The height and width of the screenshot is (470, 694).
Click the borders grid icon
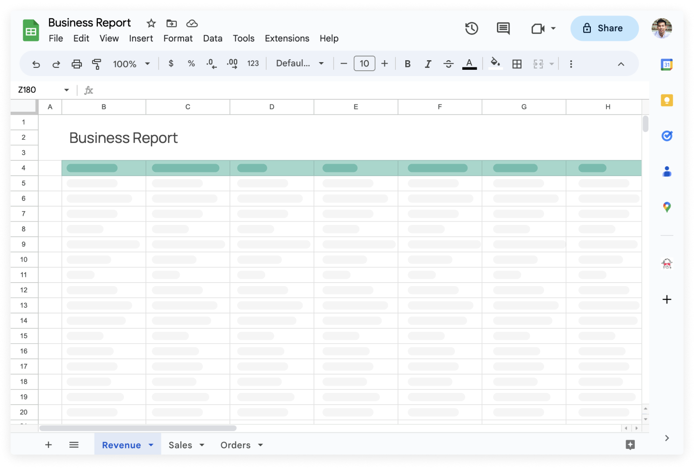coord(517,64)
